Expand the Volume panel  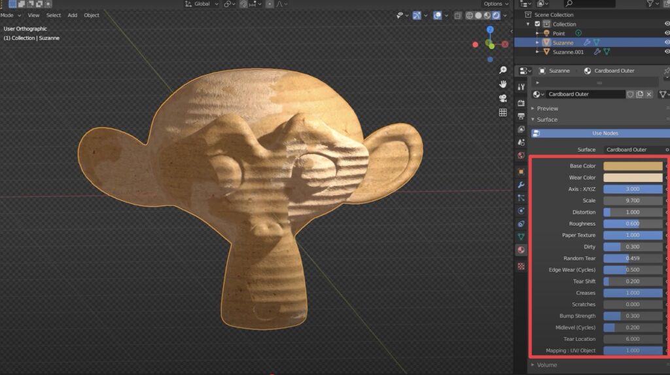coord(546,365)
